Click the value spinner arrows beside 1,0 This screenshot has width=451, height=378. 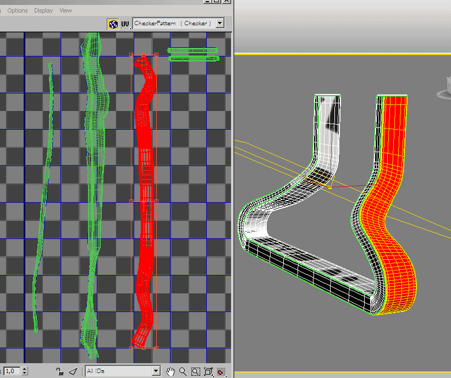pyautogui.click(x=25, y=371)
